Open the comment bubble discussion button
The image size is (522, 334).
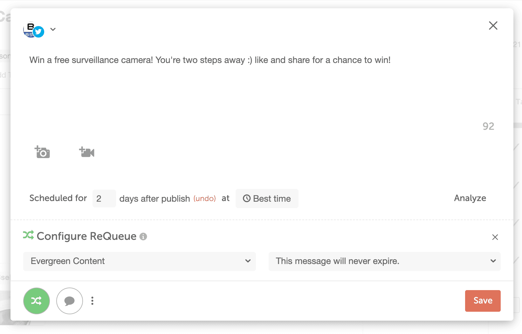pos(70,301)
